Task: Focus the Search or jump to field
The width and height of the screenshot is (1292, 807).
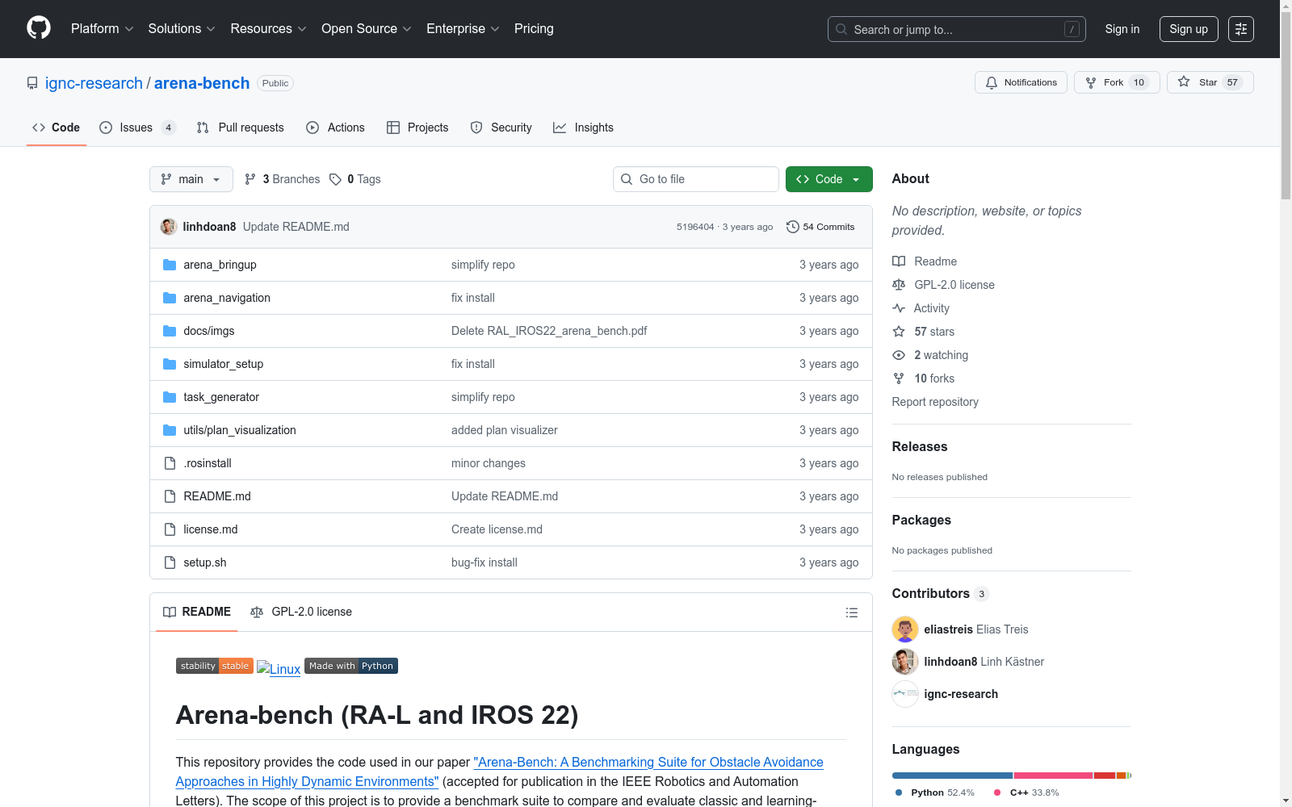Action: pyautogui.click(x=957, y=29)
